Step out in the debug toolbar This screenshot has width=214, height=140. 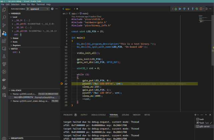pos(193,9)
